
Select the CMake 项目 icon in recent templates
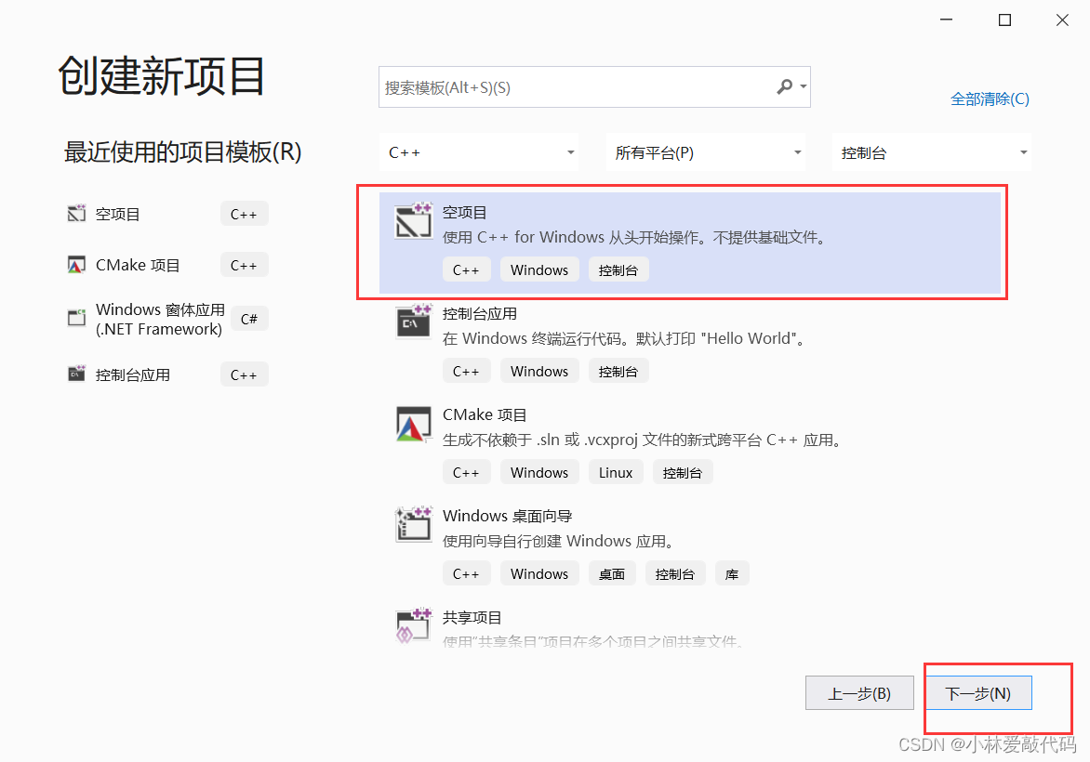(x=76, y=265)
